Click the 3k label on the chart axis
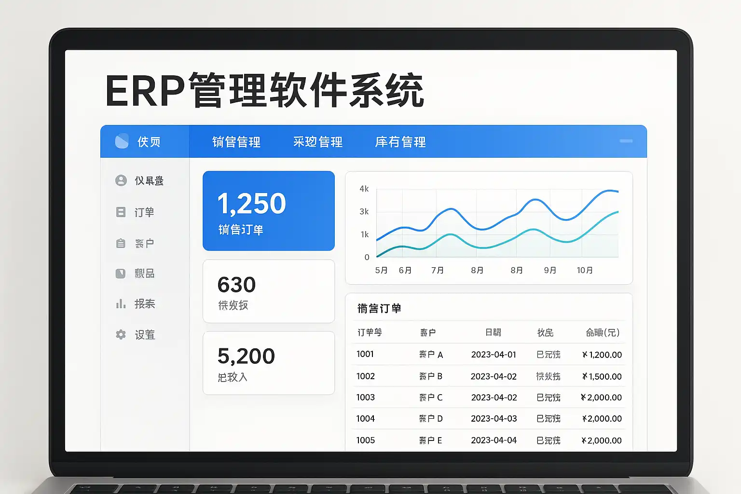Screen dimensions: 741x494 [364, 211]
